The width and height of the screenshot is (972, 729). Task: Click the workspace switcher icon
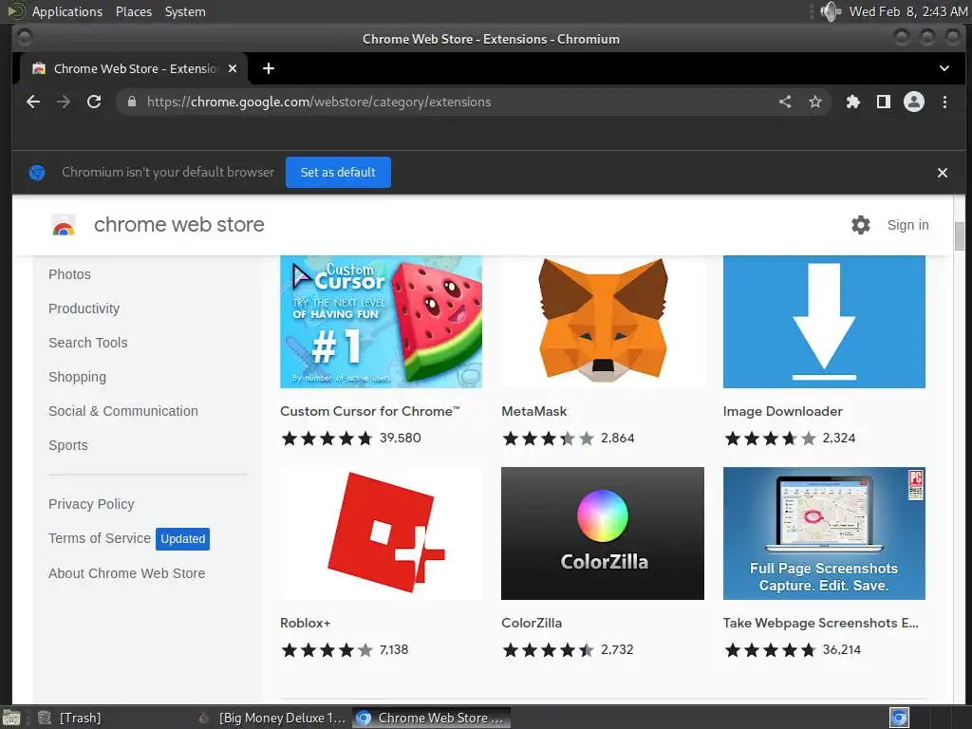click(899, 718)
